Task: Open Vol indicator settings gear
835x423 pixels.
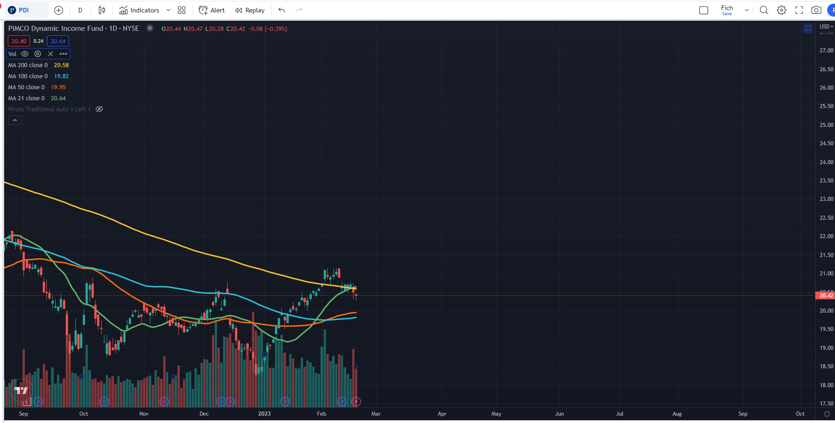Action: 38,54
